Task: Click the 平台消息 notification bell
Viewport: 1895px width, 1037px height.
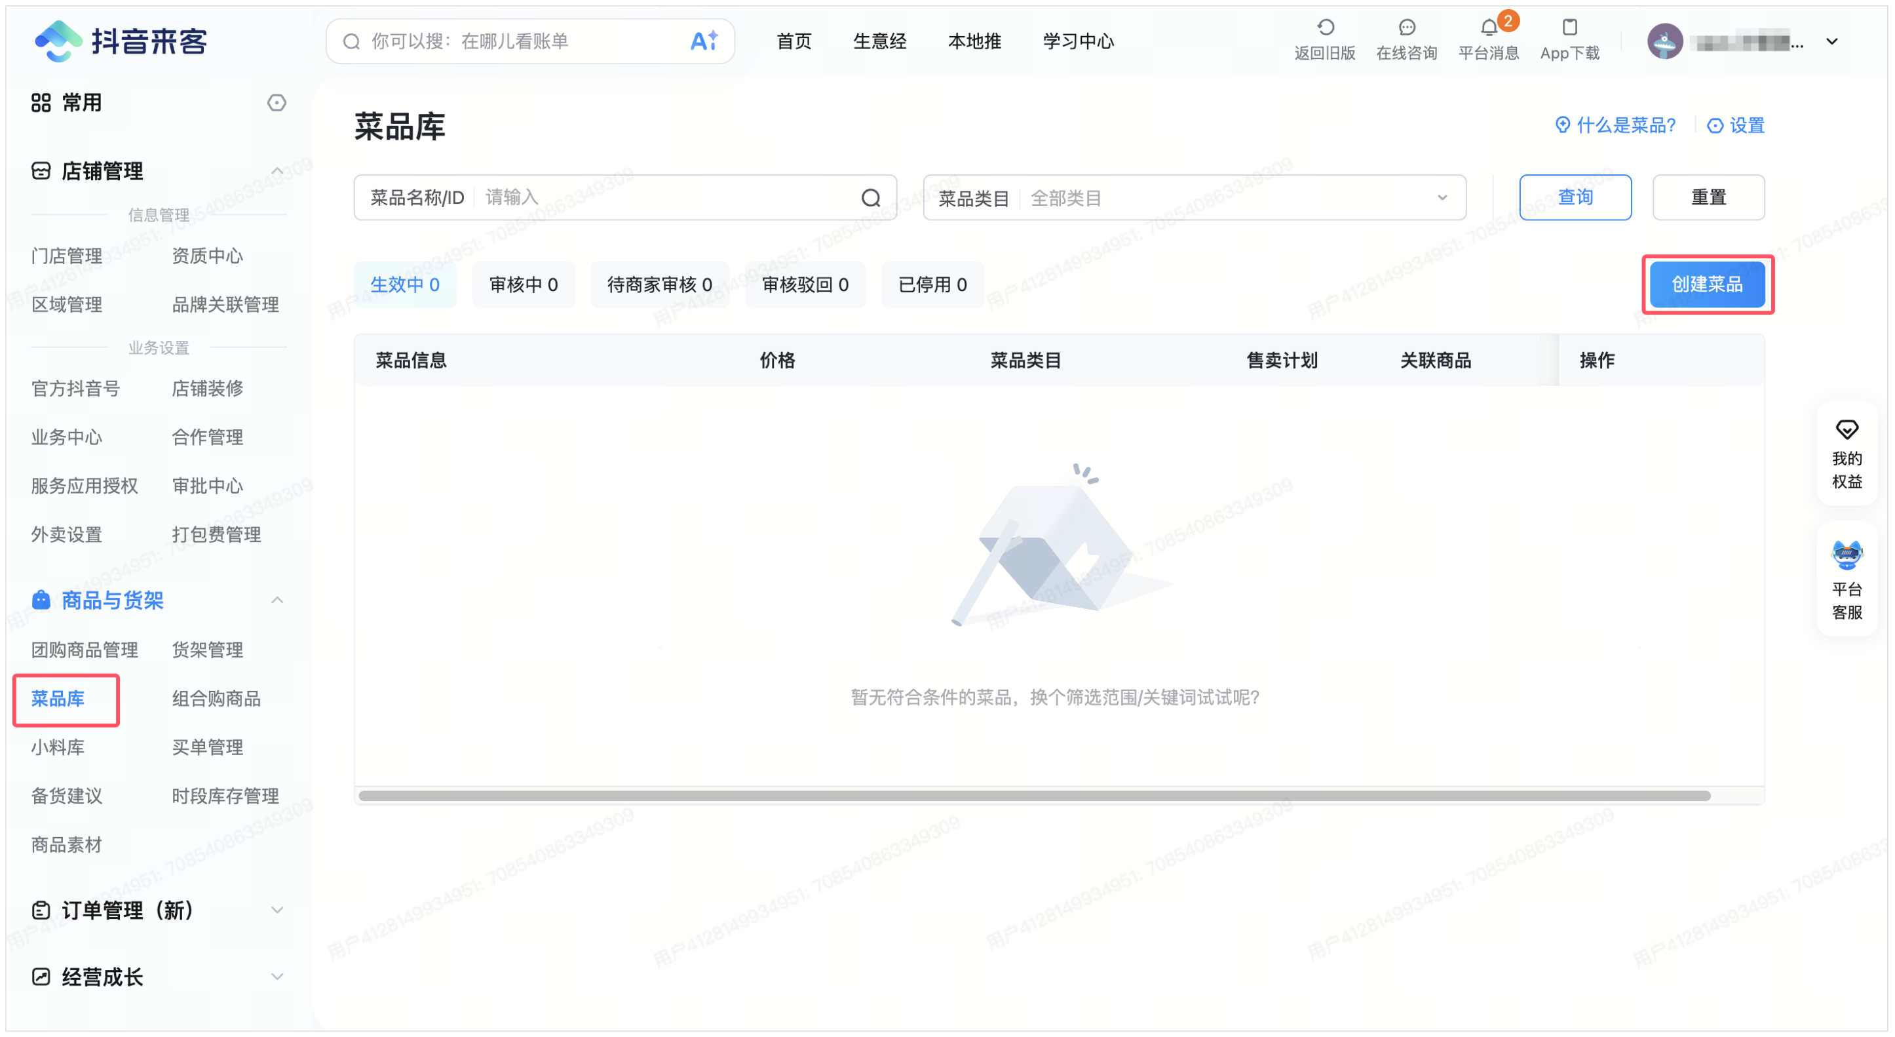Action: [1488, 28]
